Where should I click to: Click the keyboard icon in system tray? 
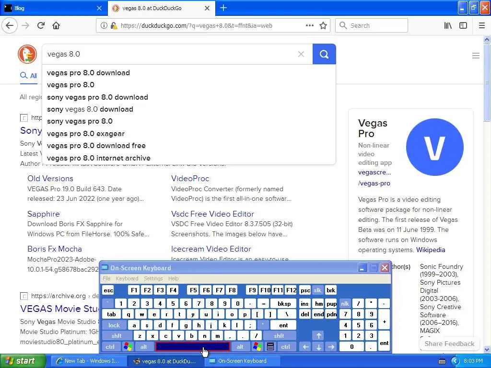coord(442,361)
